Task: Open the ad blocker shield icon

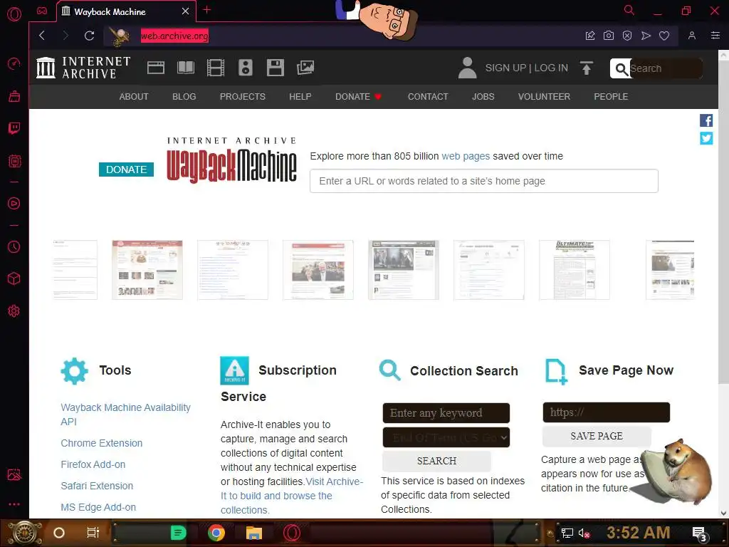Action: click(x=626, y=36)
